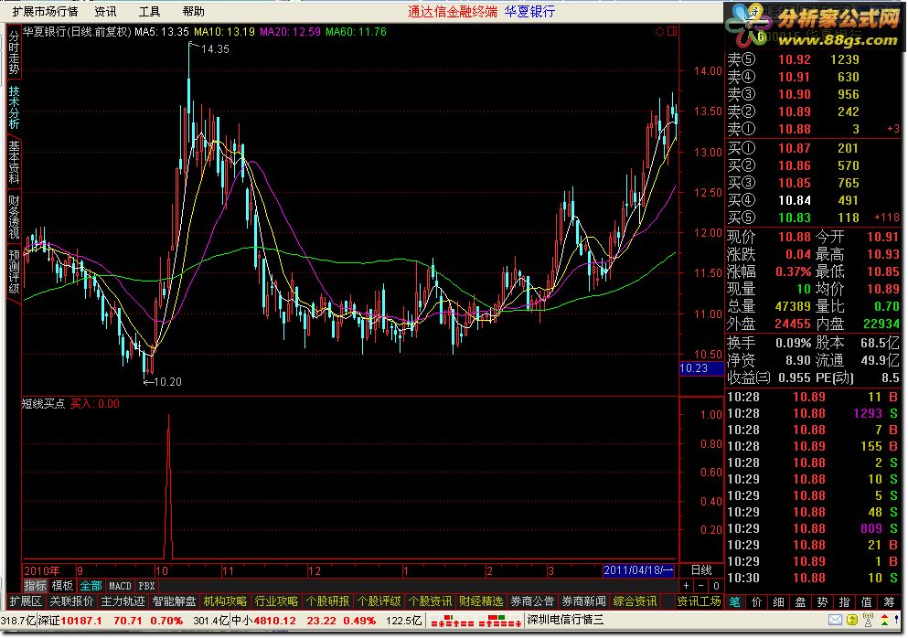Screen dimensions: 908x638
Task: Select the 指 index tab
Action: click(845, 601)
